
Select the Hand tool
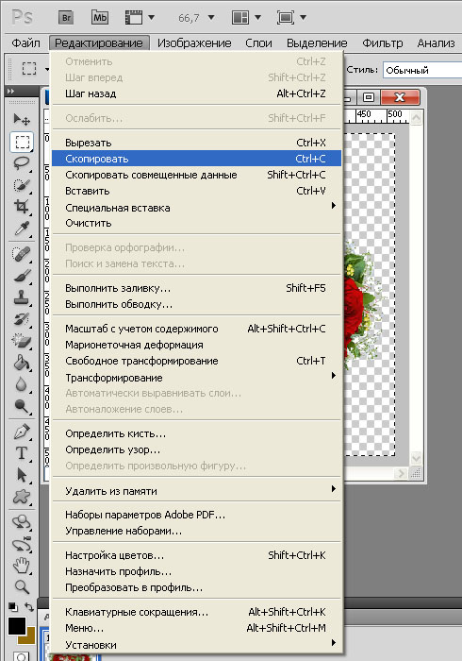tap(22, 566)
